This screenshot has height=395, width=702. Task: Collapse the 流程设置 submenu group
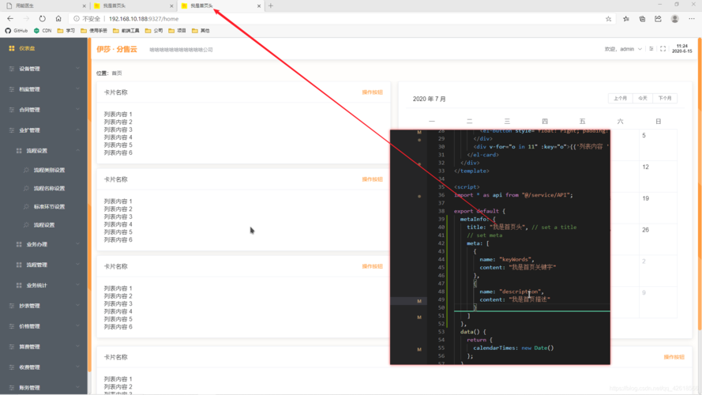pos(44,151)
